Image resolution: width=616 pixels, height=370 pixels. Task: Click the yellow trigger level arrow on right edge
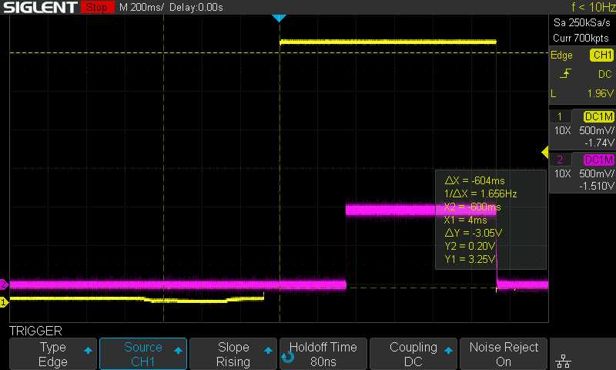[545, 152]
